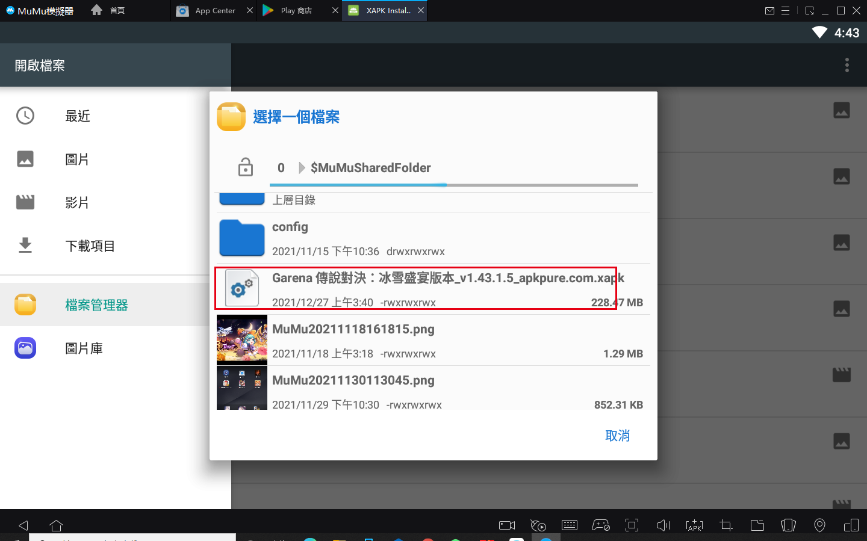
Task: Close the App Center tab
Action: point(250,10)
